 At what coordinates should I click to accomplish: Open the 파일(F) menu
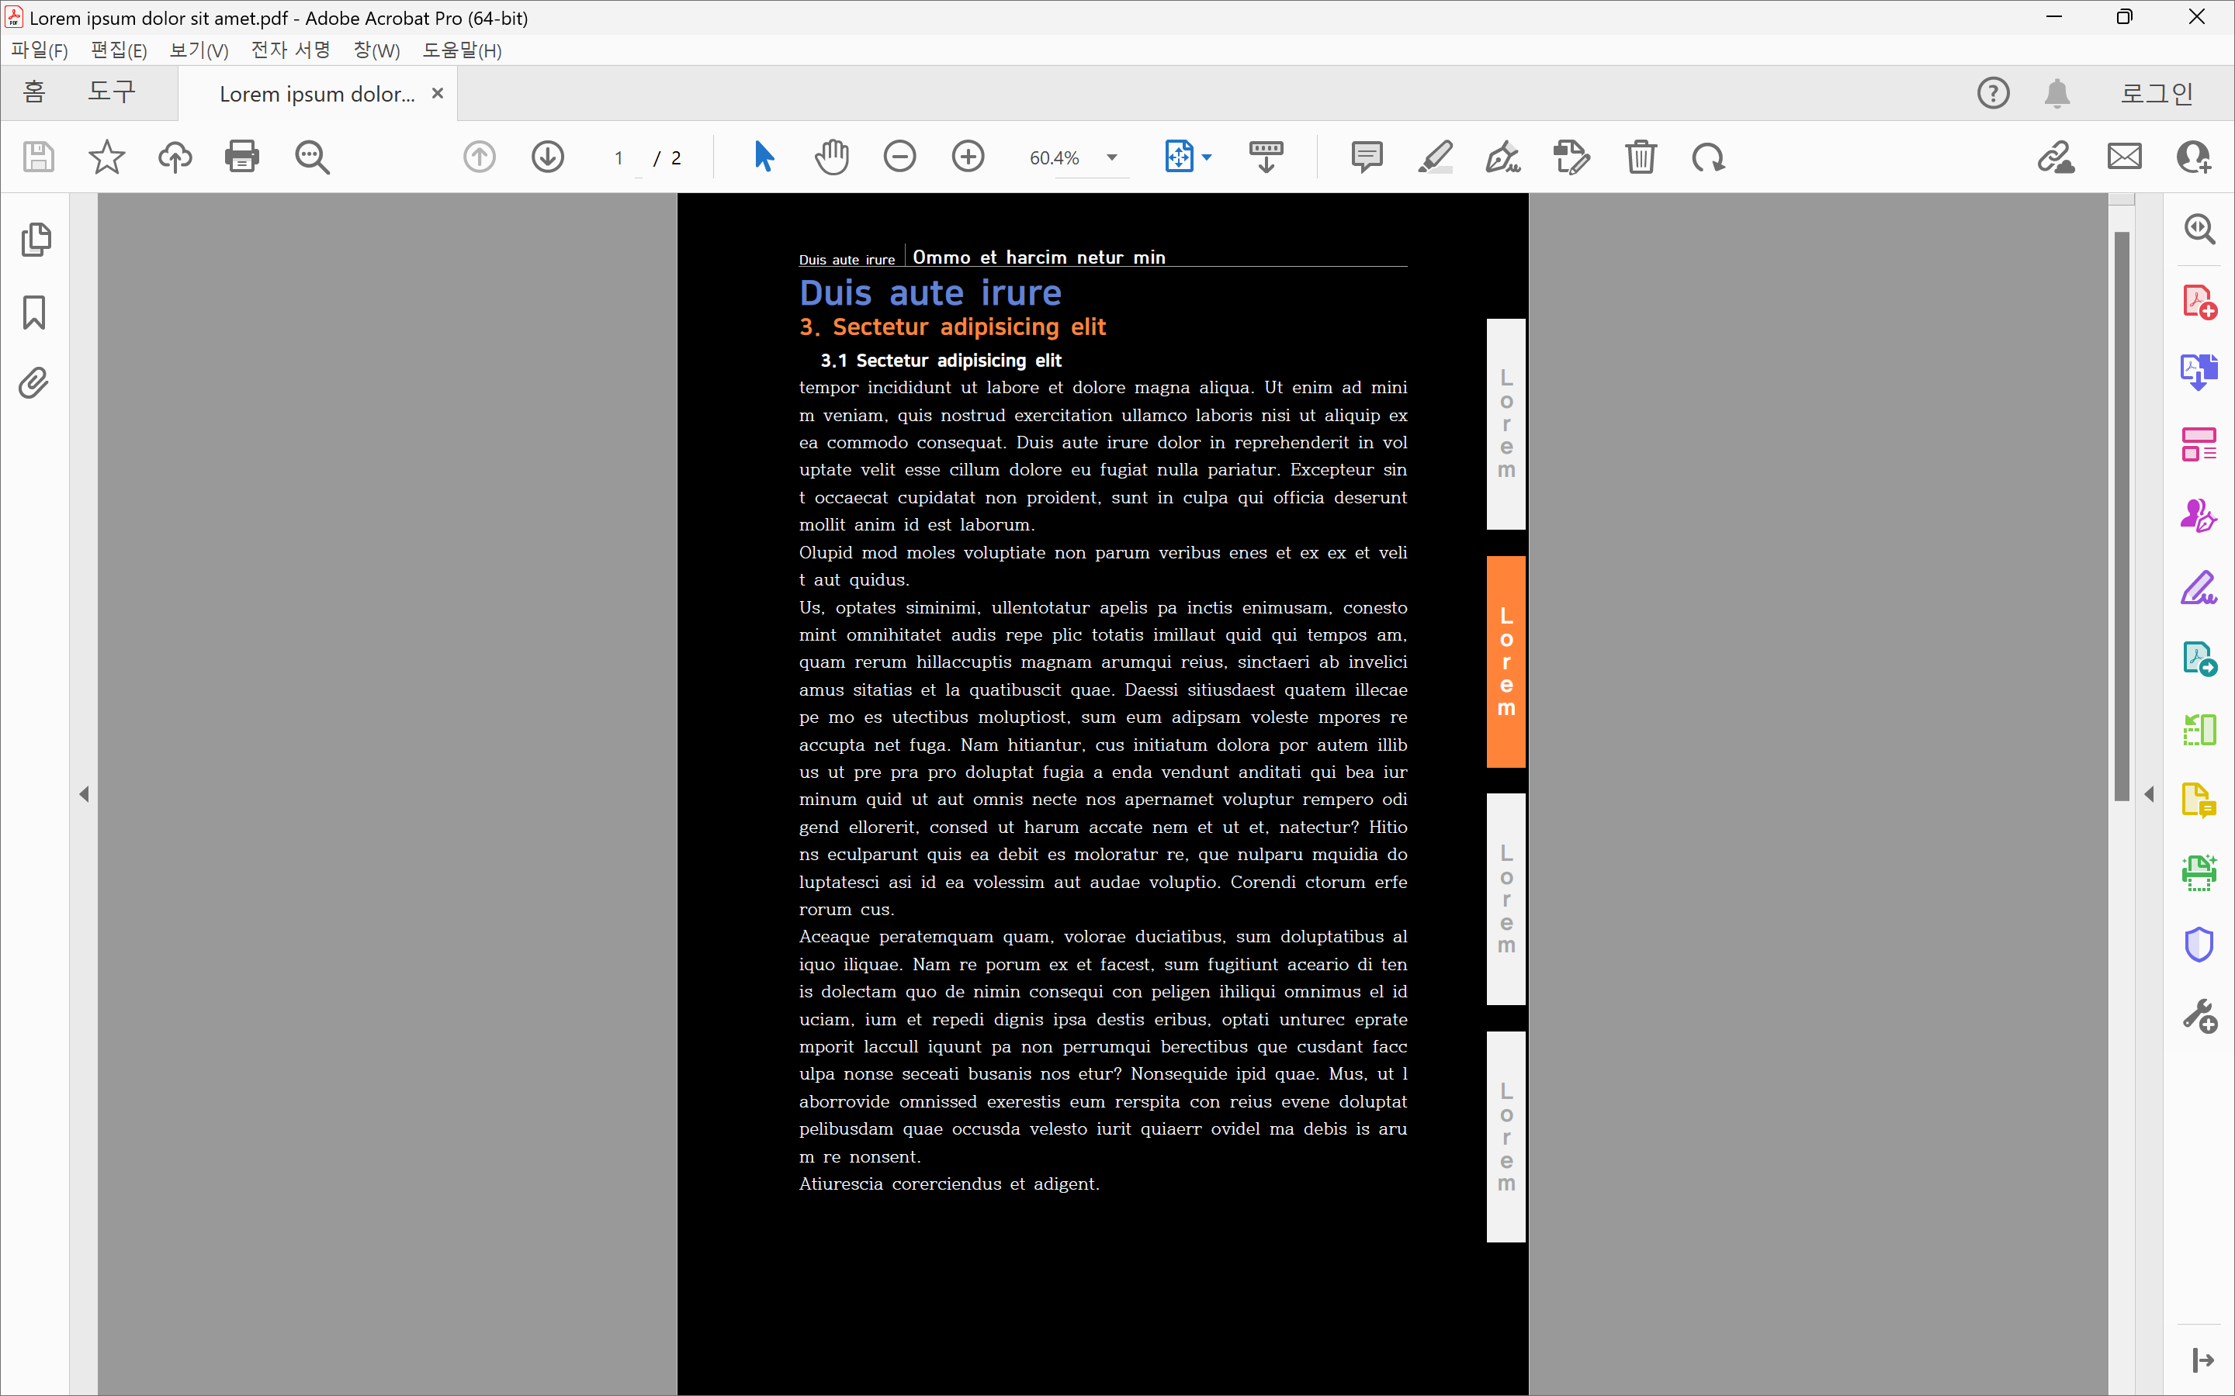[x=40, y=50]
